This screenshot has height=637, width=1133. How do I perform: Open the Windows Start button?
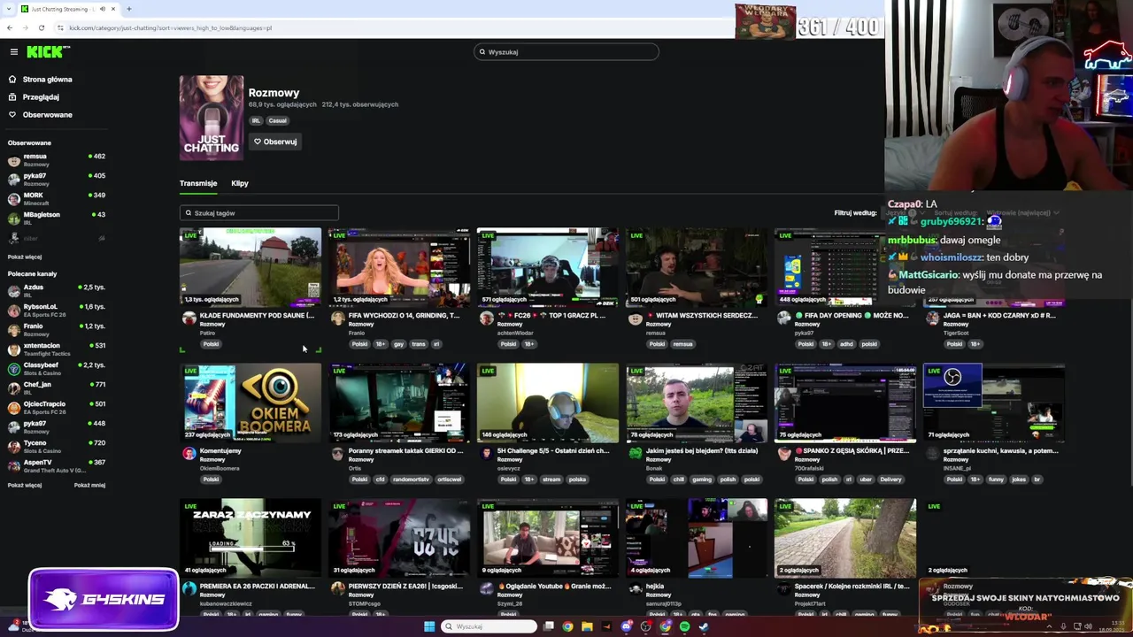point(429,626)
